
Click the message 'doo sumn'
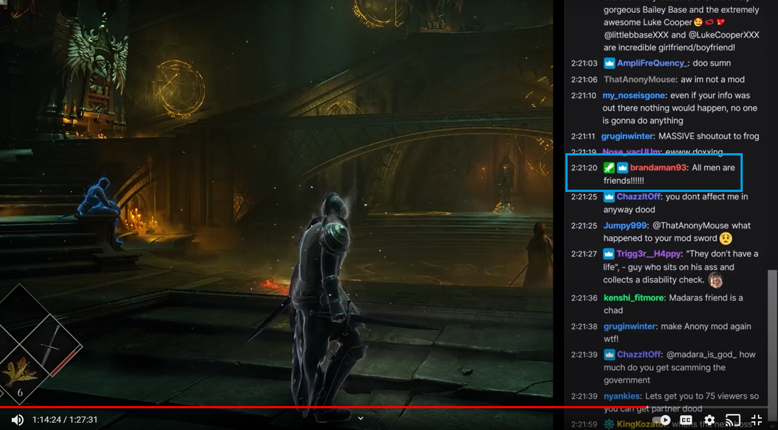tap(712, 63)
